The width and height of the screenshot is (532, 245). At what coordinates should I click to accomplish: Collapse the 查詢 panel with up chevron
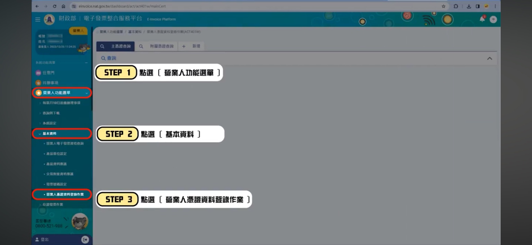[x=489, y=59]
